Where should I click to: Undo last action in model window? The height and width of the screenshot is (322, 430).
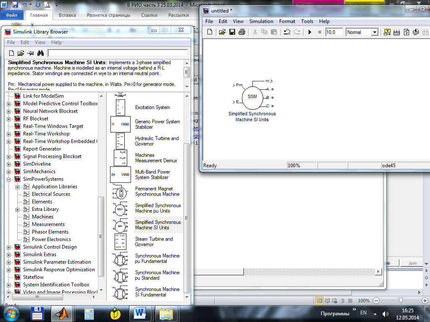coord(287,32)
